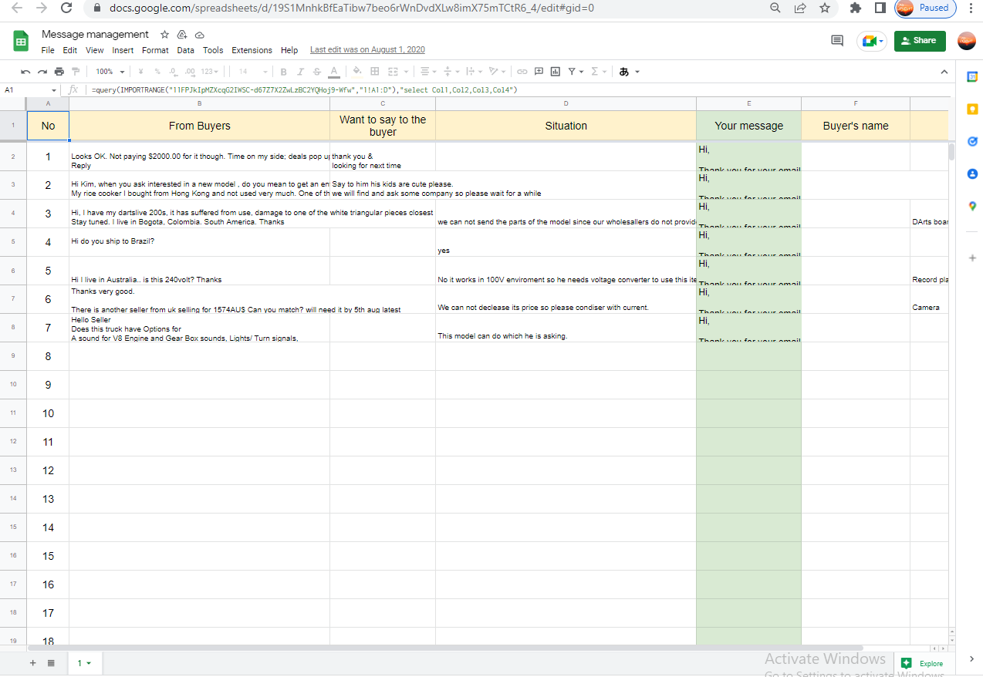Image resolution: width=983 pixels, height=677 pixels.
Task: Open the Google Meet call button
Action: (x=872, y=41)
